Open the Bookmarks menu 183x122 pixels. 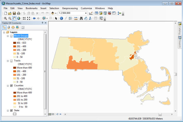click(32, 8)
